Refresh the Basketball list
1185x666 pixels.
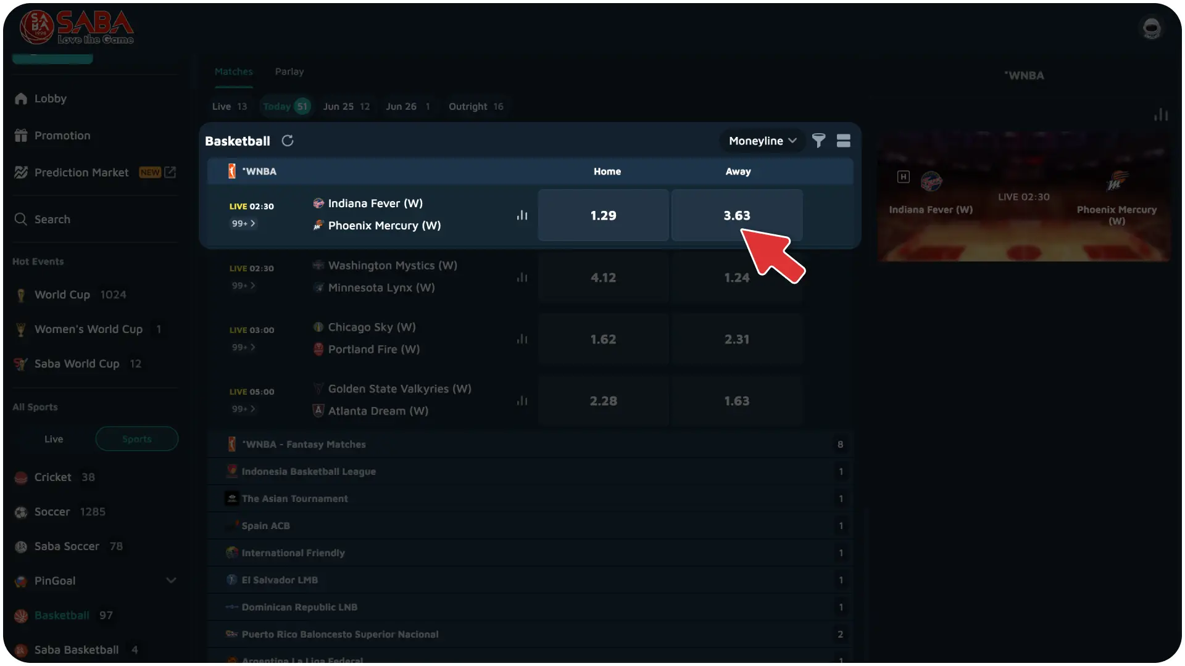pyautogui.click(x=288, y=141)
